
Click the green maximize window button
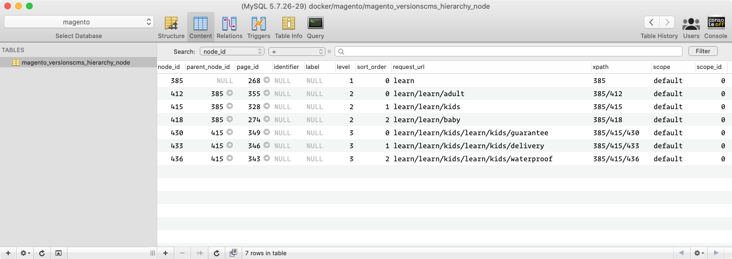[x=29, y=6]
